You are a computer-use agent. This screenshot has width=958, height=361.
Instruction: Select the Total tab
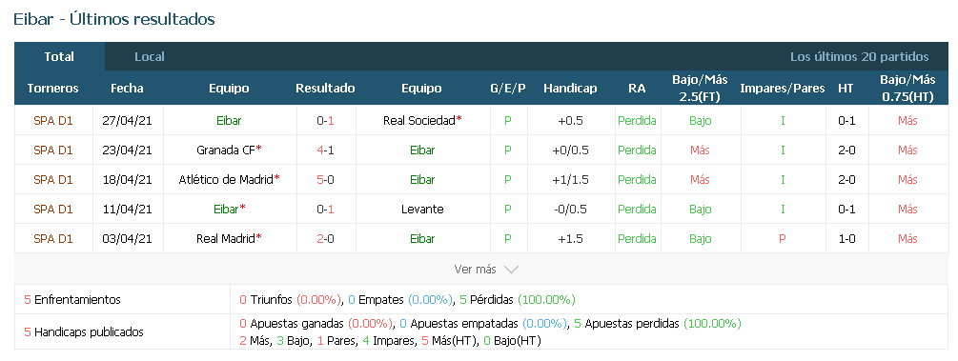[x=59, y=57]
